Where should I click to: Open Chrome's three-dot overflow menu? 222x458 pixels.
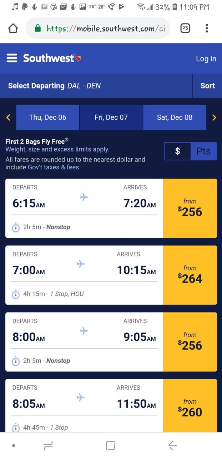pyautogui.click(x=207, y=28)
